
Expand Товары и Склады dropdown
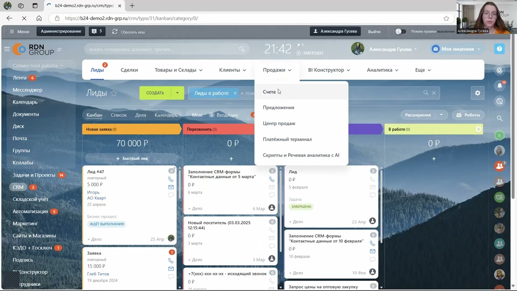(x=179, y=70)
